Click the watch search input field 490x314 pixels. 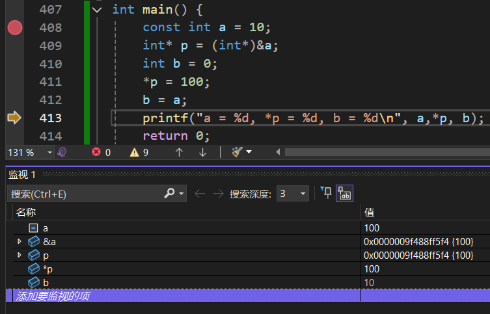tap(85, 194)
